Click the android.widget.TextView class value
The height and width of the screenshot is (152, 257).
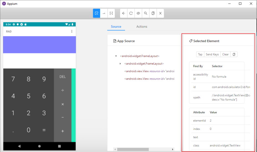[x=225, y=145]
